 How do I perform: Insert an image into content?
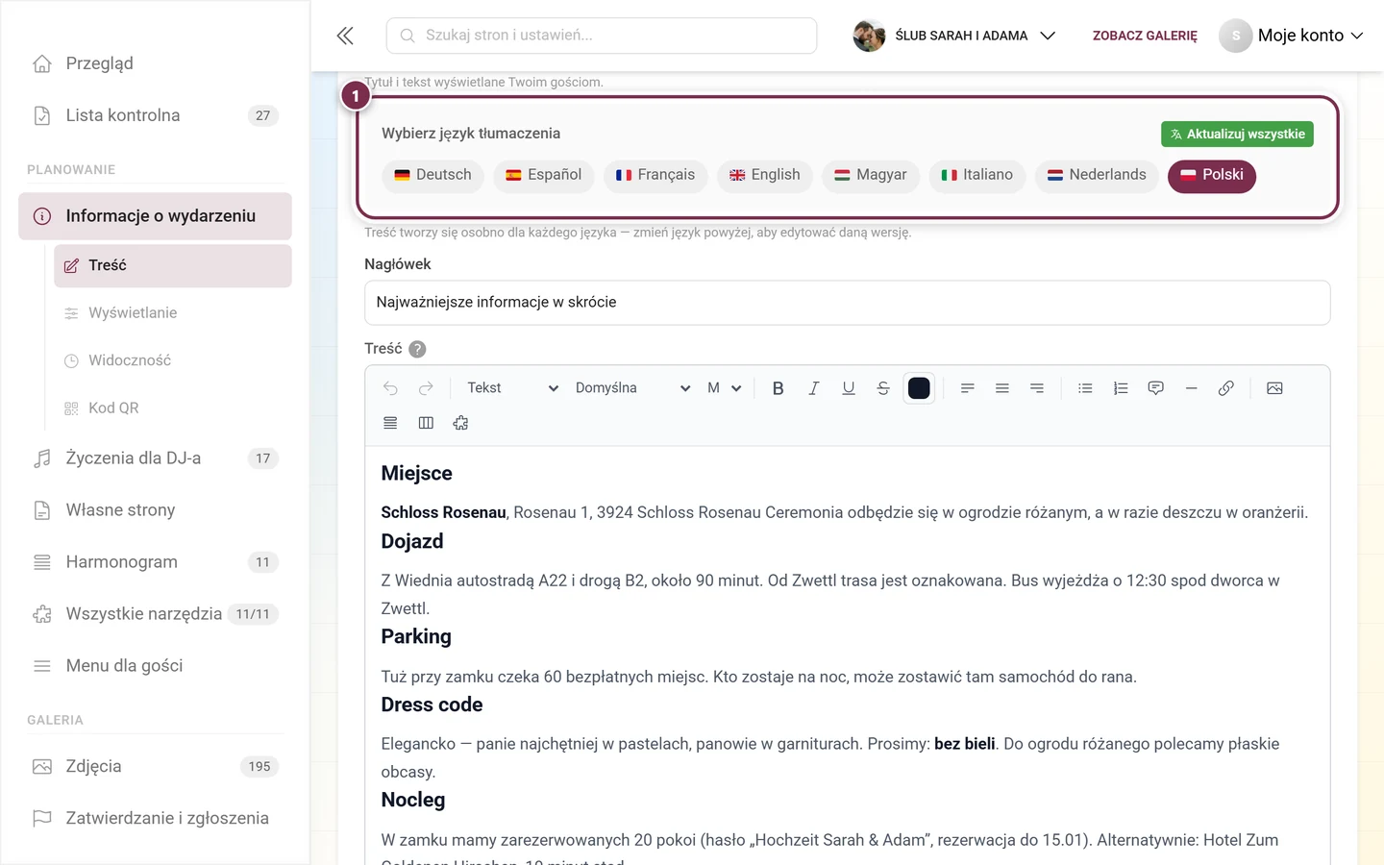tap(1274, 388)
